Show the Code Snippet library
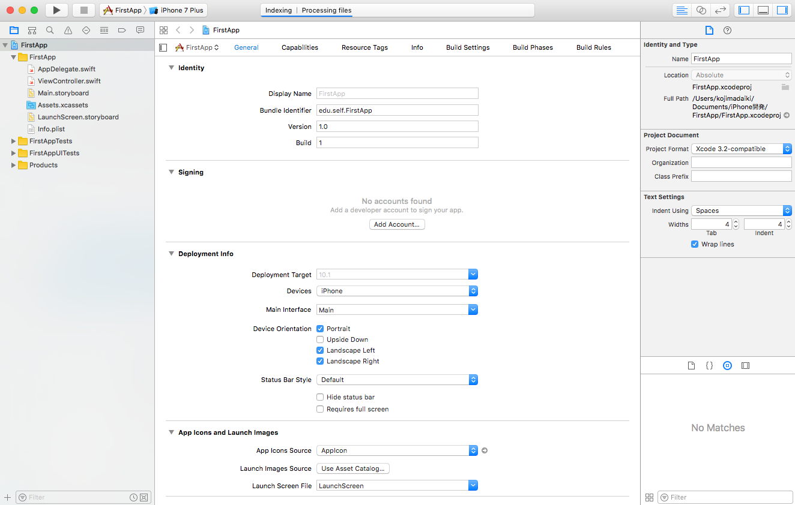Screen dimensions: 795x505 709,365
